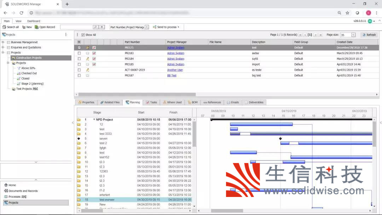This screenshot has height=215, width=382.
Task: Open the Admin System link in the PRJ183 row
Action: tap(176, 53)
